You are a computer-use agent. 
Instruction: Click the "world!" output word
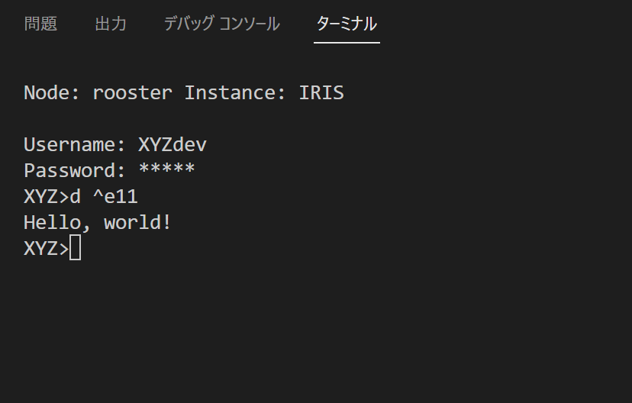tap(138, 223)
